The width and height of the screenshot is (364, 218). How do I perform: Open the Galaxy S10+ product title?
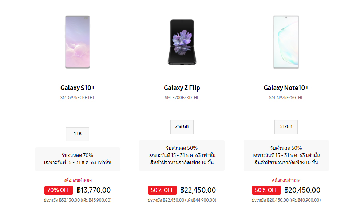click(78, 88)
